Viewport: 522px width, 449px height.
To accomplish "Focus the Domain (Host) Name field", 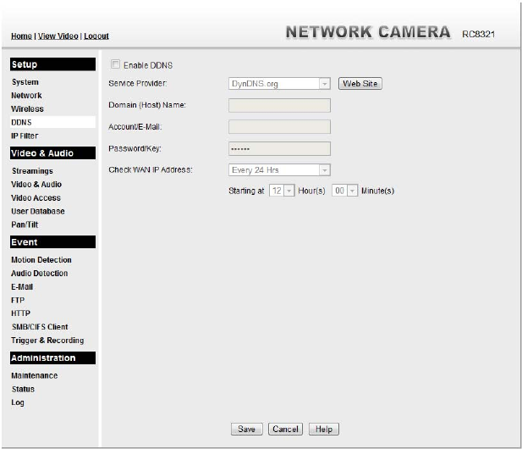I will [x=279, y=105].
